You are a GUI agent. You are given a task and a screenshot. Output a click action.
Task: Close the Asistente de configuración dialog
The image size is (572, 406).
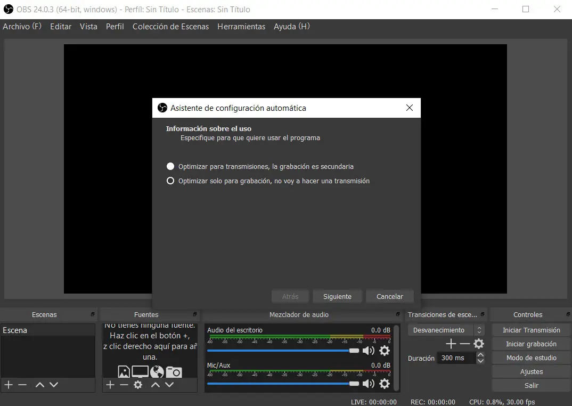(410, 108)
